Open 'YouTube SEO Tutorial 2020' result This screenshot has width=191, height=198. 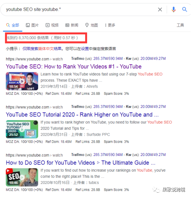point(82,115)
